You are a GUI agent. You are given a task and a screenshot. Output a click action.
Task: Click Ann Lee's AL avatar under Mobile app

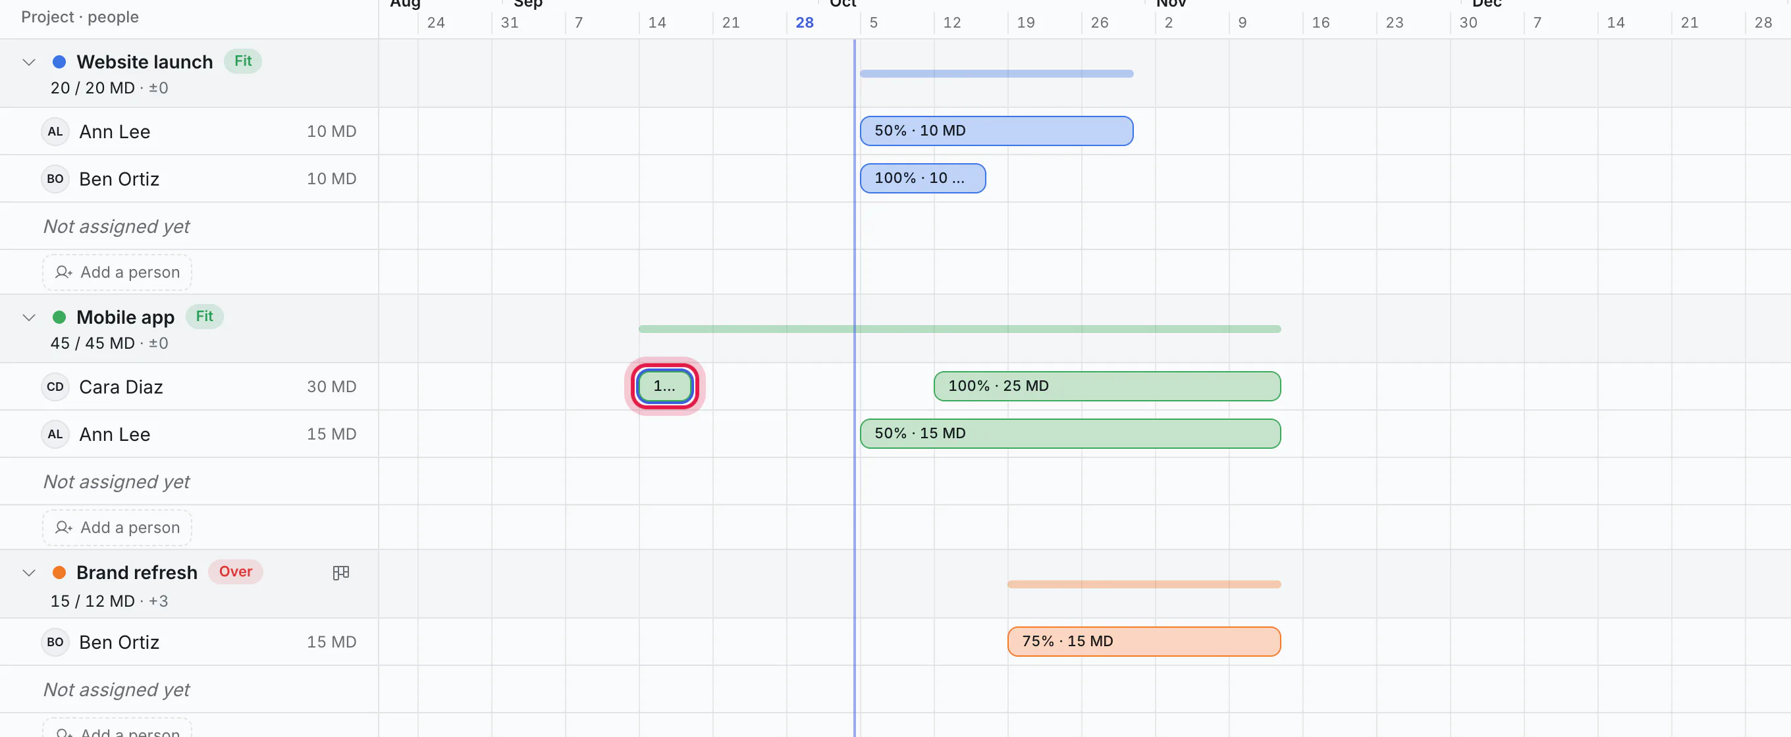click(x=55, y=434)
